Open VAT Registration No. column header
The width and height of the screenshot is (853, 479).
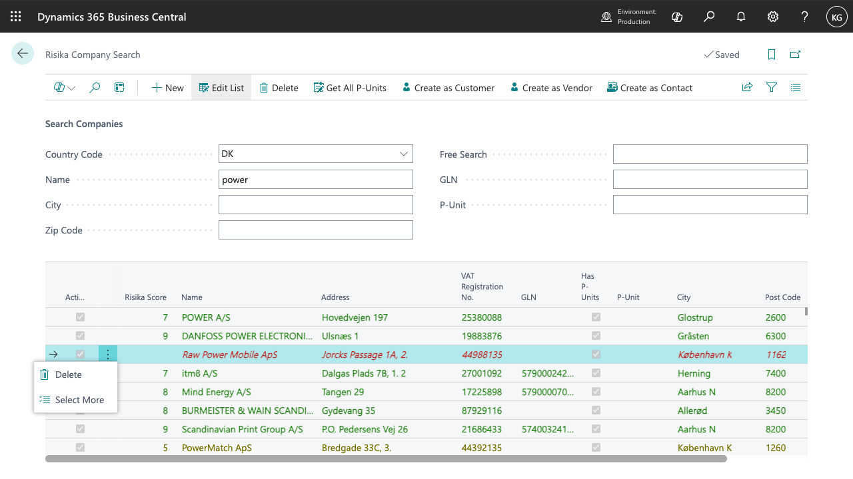click(482, 287)
